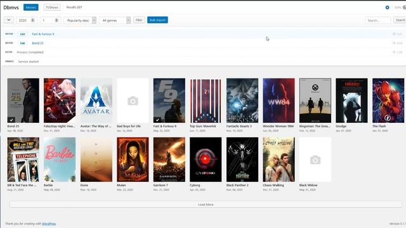
Task: Switch to the Movies tab
Action: pos(31,7)
